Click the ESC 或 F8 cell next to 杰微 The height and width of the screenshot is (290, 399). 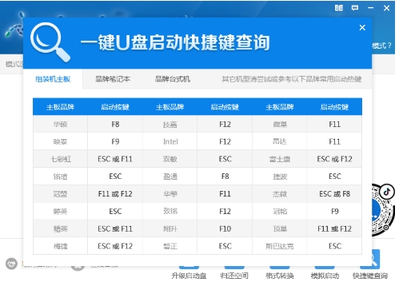coord(335,194)
